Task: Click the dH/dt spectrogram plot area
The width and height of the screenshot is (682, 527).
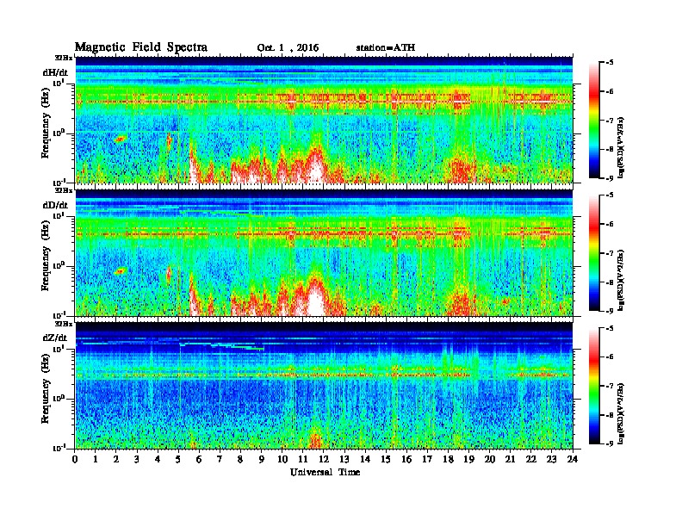Action: pos(324,120)
